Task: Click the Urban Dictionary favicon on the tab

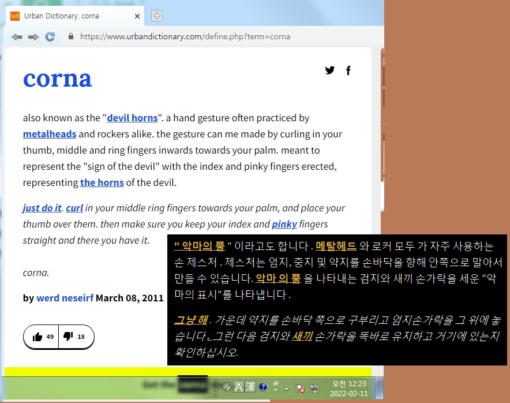Action: pos(15,16)
